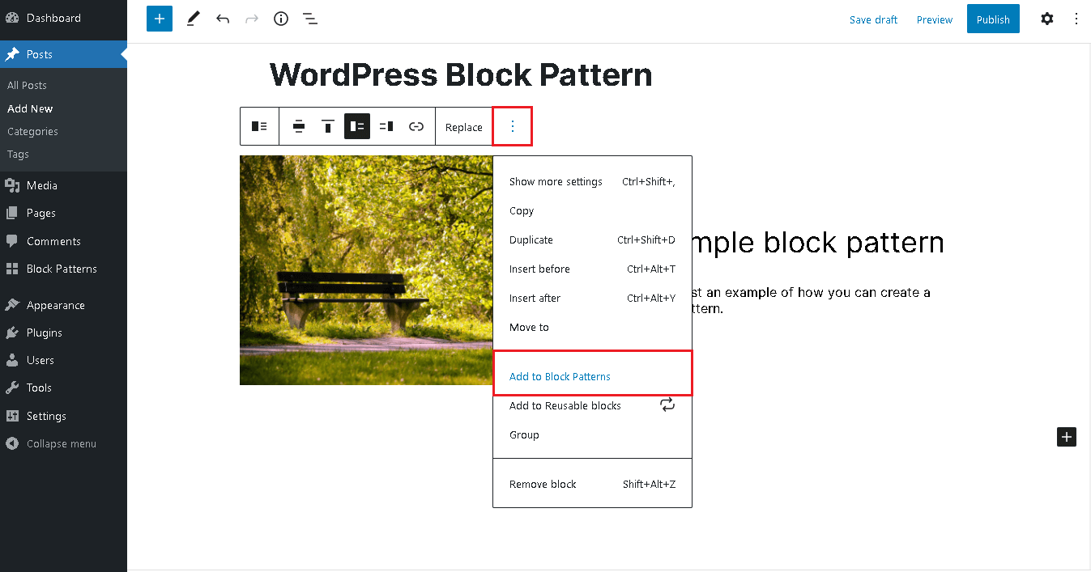Select the edit pencil tool icon
1091x572 pixels.
coord(193,18)
